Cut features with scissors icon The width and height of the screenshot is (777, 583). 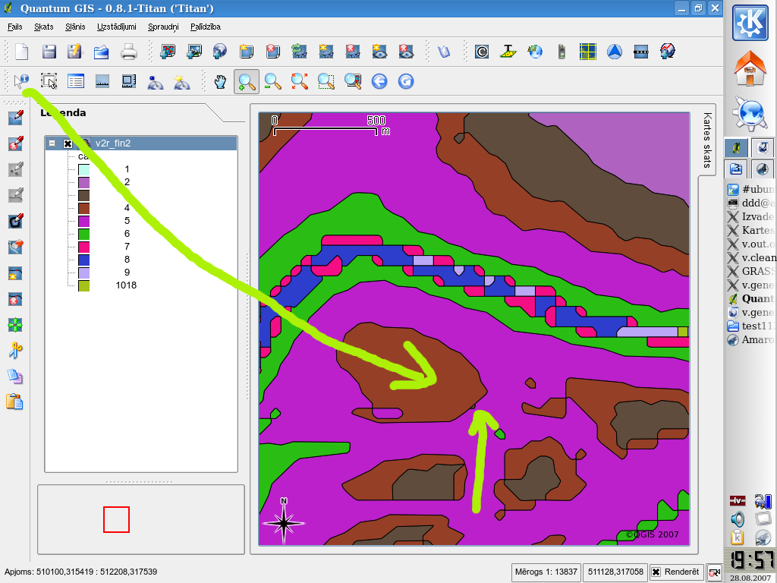pos(15,351)
